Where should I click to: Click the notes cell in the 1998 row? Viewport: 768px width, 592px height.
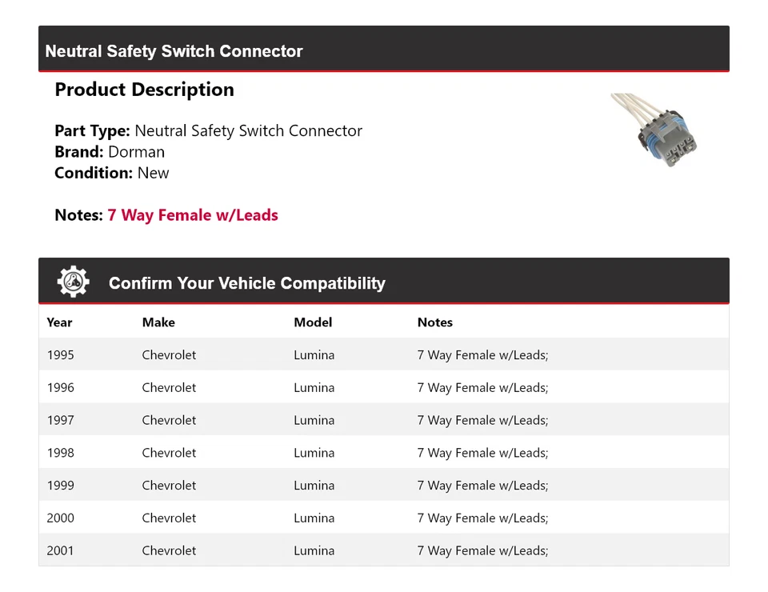click(482, 453)
